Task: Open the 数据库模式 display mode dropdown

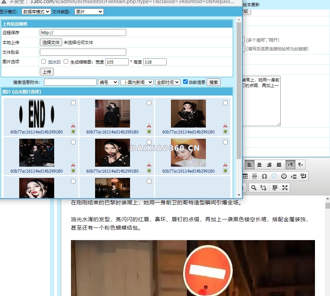Action: click(x=36, y=12)
